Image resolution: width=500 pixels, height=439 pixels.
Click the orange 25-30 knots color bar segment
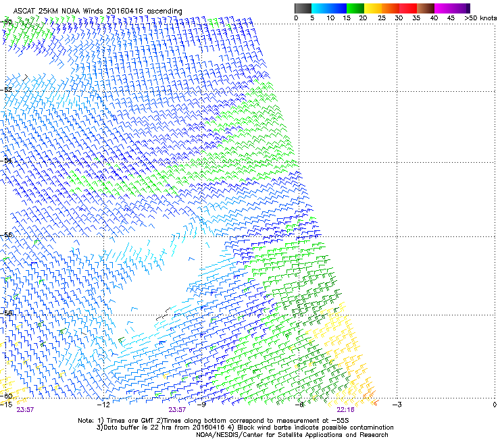click(391, 8)
